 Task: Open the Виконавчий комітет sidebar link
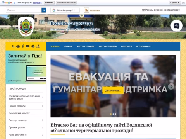19,113
